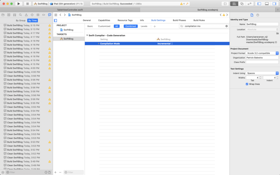The height and width of the screenshot is (175, 280).
Task: Jump to previous issue arrow
Action: click(221, 15)
